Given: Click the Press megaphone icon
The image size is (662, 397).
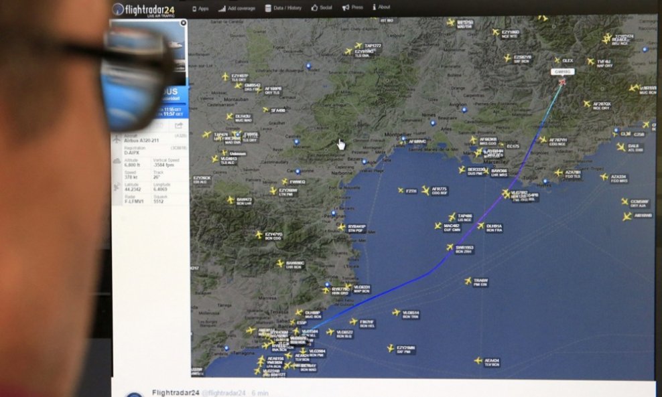Looking at the screenshot, I should pyautogui.click(x=346, y=9).
